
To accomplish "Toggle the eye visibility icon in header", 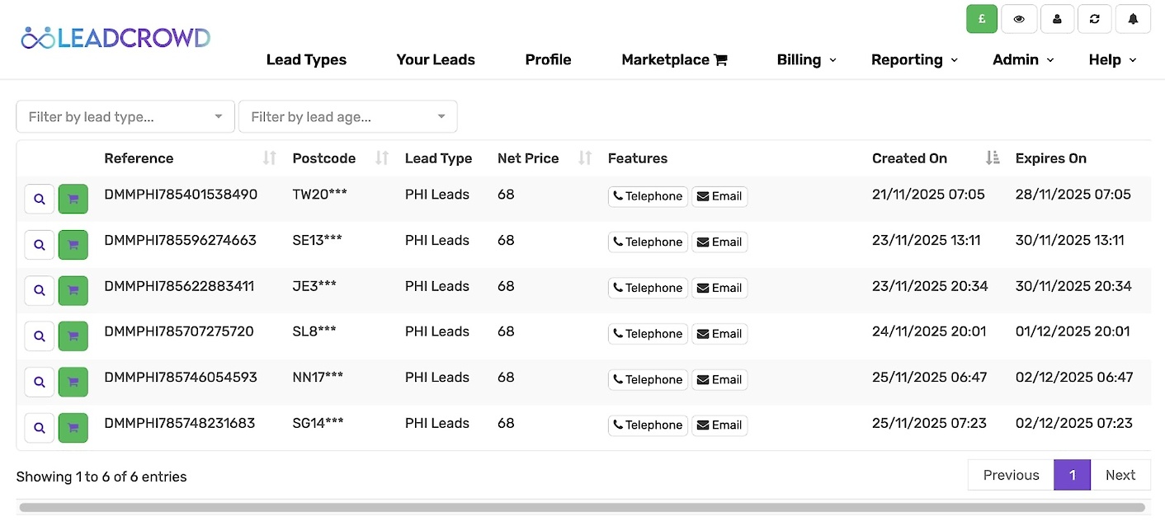I will [1019, 19].
